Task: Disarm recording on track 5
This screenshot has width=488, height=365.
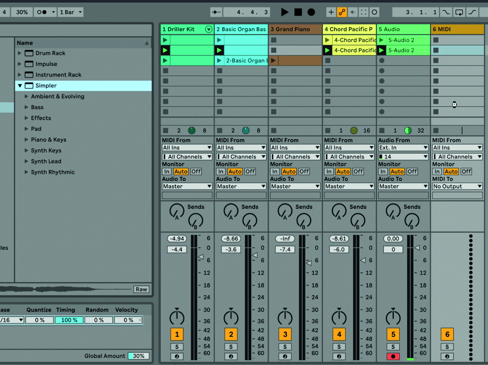Action: (x=393, y=356)
